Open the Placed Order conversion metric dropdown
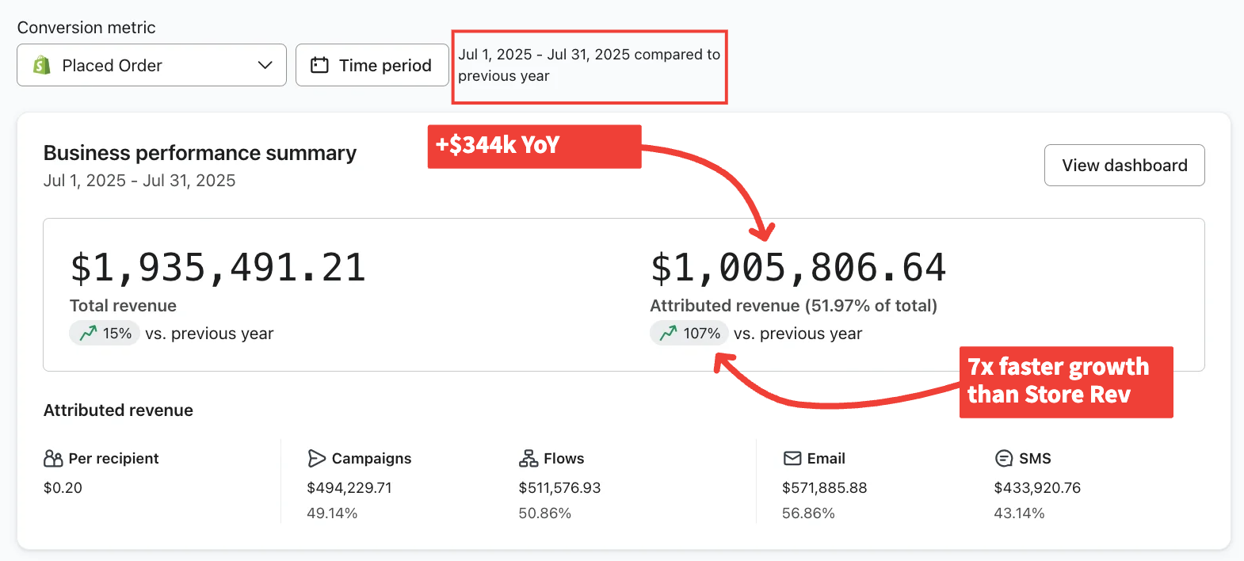 coord(151,65)
